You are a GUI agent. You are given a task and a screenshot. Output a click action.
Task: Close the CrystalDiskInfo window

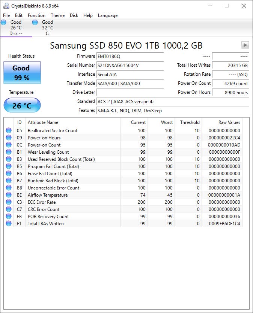pos(244,6)
